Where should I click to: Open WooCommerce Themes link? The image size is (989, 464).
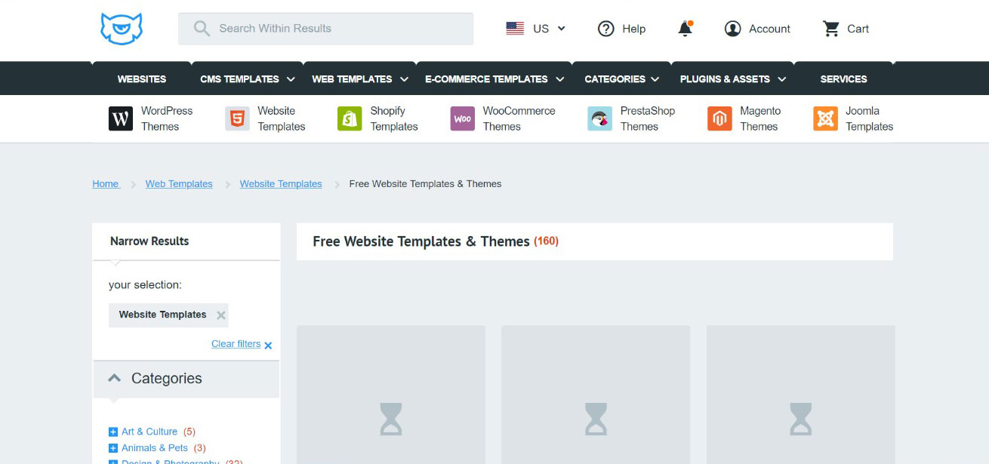click(519, 118)
